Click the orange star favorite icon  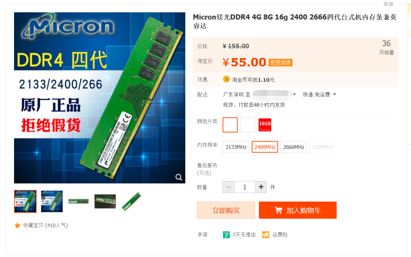pos(17,225)
